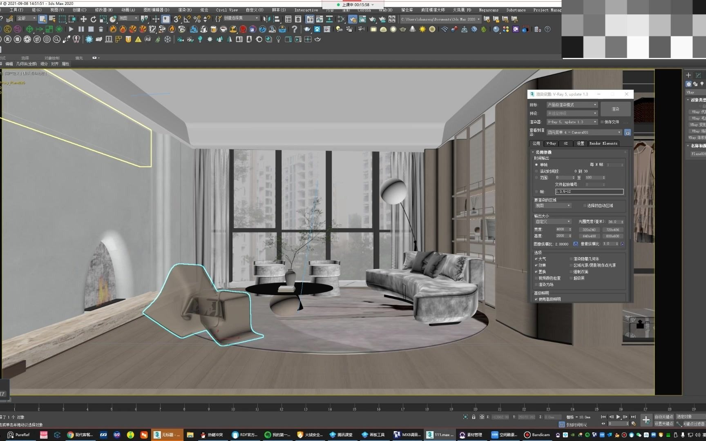
Task: Select the 单帧 radio button
Action: 536,164
